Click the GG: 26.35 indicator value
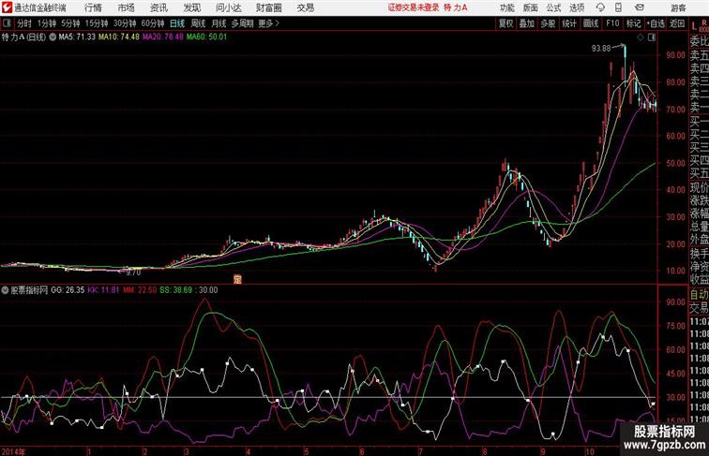Viewport: 709px width, 456px height. click(68, 290)
